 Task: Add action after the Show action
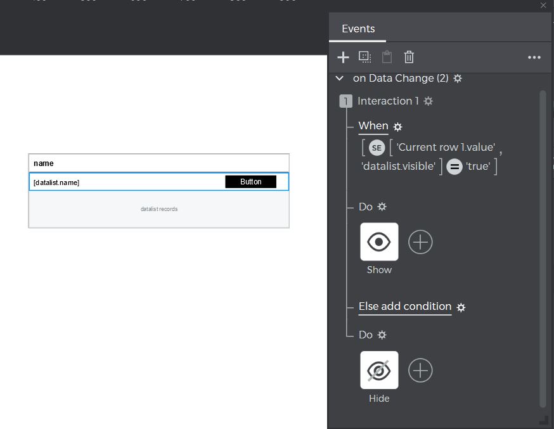(420, 242)
